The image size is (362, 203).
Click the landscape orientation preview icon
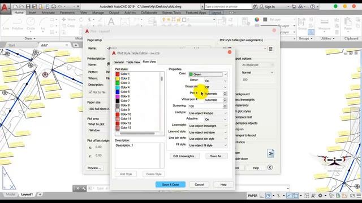pyautogui.click(x=270, y=153)
